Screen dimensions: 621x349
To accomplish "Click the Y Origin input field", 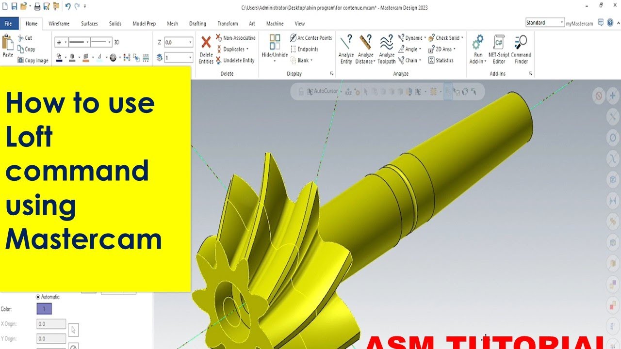I will [x=51, y=338].
